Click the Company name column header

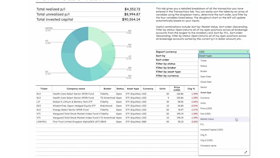tap(76, 89)
